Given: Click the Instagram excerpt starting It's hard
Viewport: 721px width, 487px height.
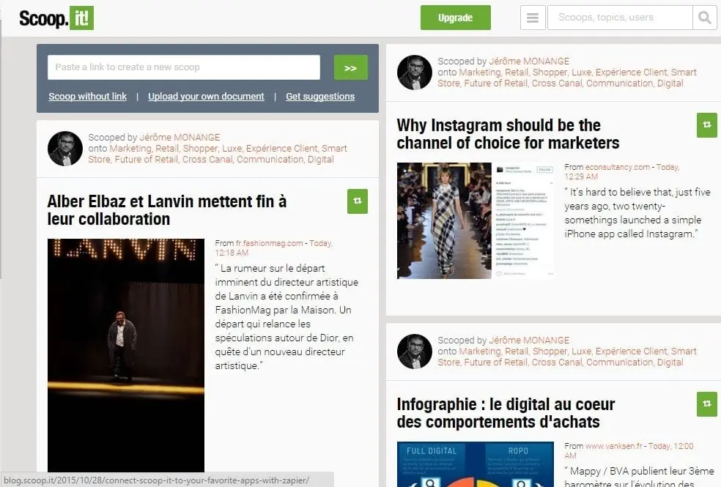Looking at the screenshot, I should (637, 212).
